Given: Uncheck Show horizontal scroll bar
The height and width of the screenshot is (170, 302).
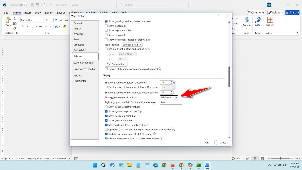Looking at the screenshot, I should point(106,116).
